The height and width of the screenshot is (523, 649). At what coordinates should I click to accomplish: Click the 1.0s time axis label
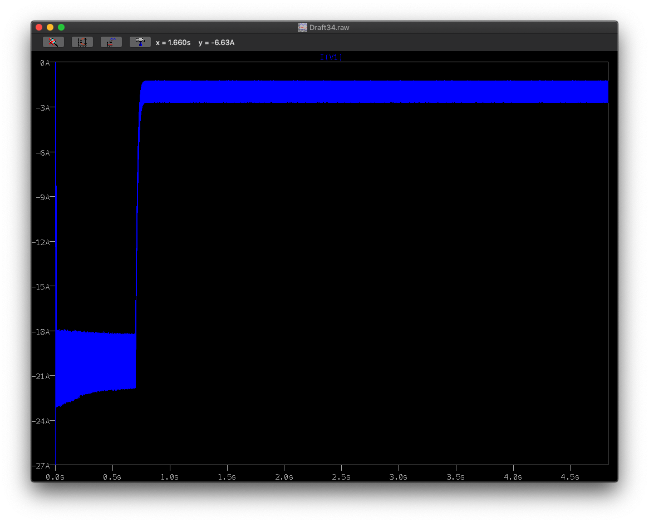170,477
